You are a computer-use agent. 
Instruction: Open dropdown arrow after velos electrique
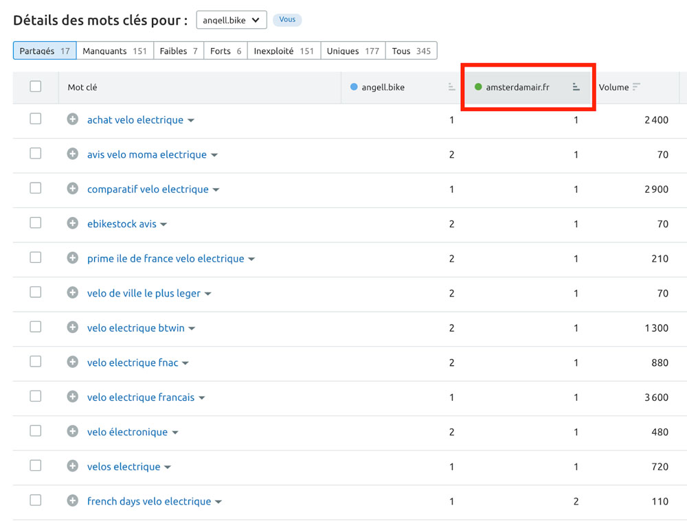(x=168, y=467)
